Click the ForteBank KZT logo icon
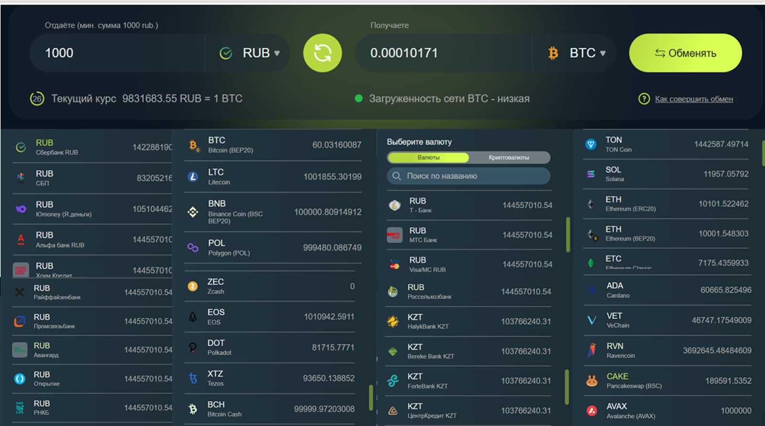Screen dimensions: 765x426 [393, 381]
